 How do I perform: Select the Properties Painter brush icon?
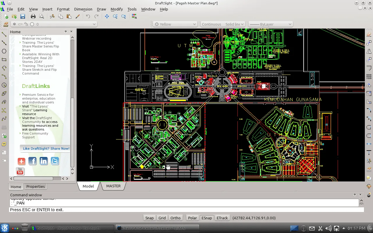[77, 17]
